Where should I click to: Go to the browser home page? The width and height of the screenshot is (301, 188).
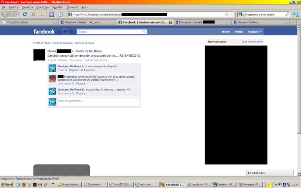tap(42, 15)
